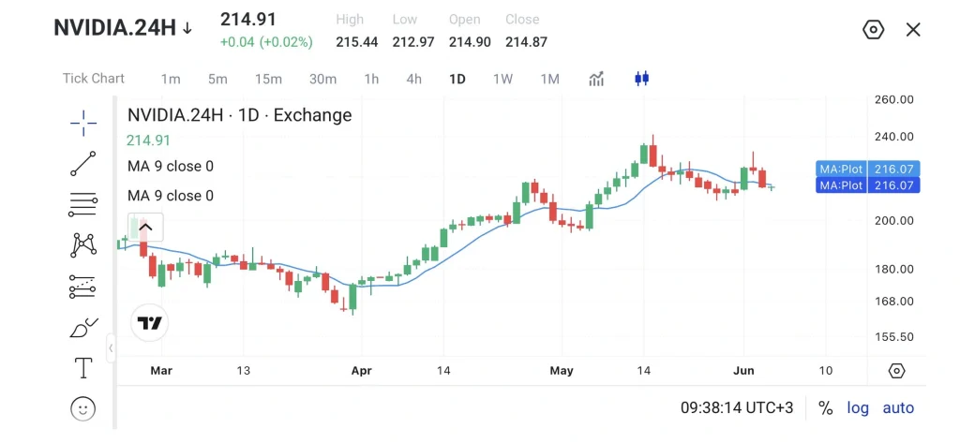Viewport: 960px width, 443px height.
Task: Select the 15m timeframe
Action: (268, 79)
